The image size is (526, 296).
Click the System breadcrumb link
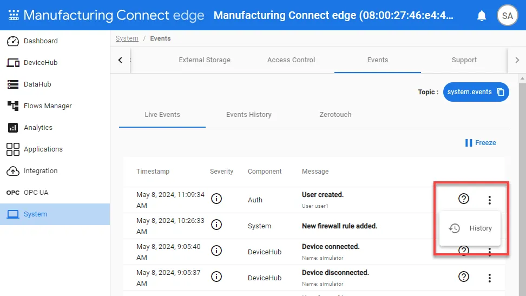click(127, 38)
